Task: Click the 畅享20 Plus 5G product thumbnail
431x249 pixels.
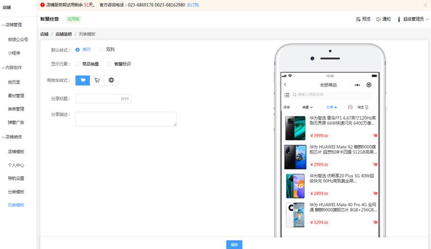Action: [x=295, y=186]
